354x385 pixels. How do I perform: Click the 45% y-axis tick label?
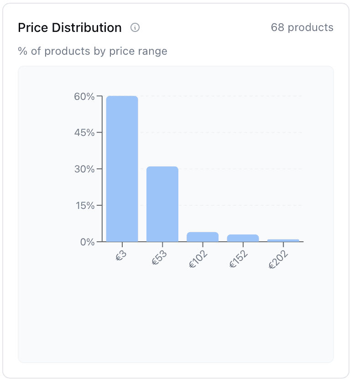[84, 133]
